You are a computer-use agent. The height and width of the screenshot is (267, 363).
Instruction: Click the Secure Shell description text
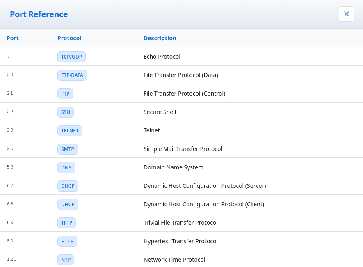pyautogui.click(x=160, y=112)
